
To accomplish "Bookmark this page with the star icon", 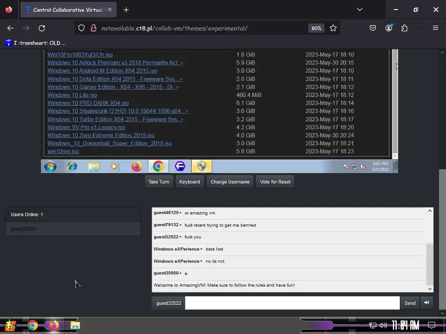I will tap(333, 28).
